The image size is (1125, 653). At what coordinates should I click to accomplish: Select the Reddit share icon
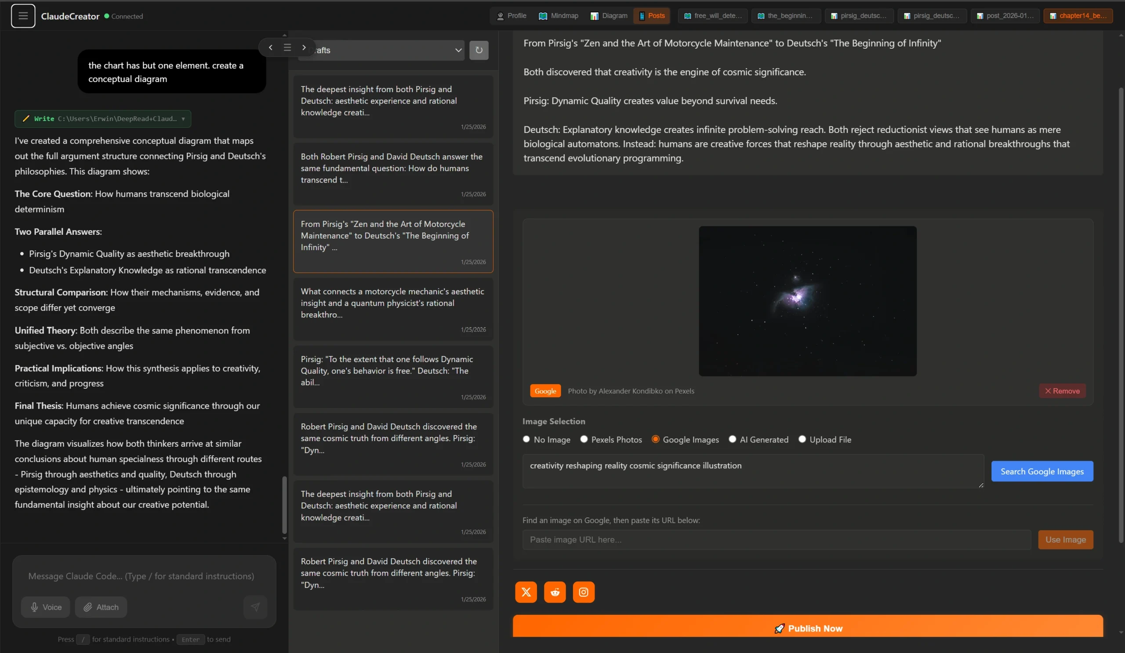555,592
